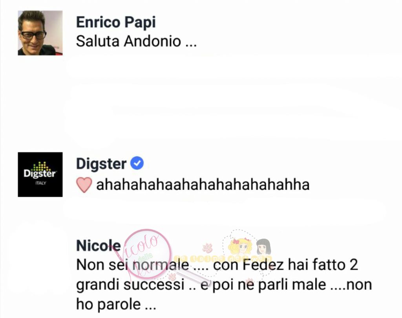The image size is (402, 318).
Task: Select the last line 'ho parole ...'
Action: (116, 304)
